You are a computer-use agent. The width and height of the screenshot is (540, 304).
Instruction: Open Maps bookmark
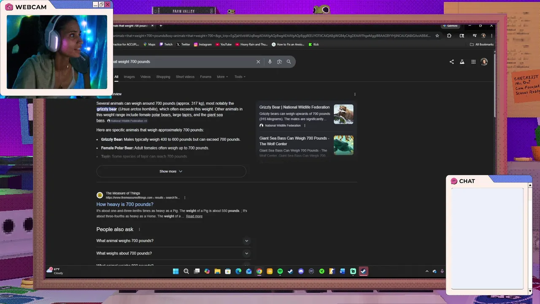coord(149,44)
